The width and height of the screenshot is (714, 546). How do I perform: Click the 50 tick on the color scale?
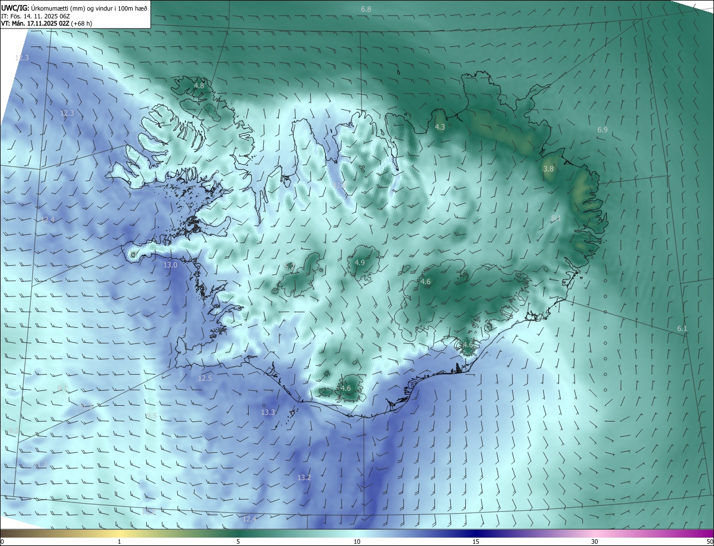tap(710, 542)
